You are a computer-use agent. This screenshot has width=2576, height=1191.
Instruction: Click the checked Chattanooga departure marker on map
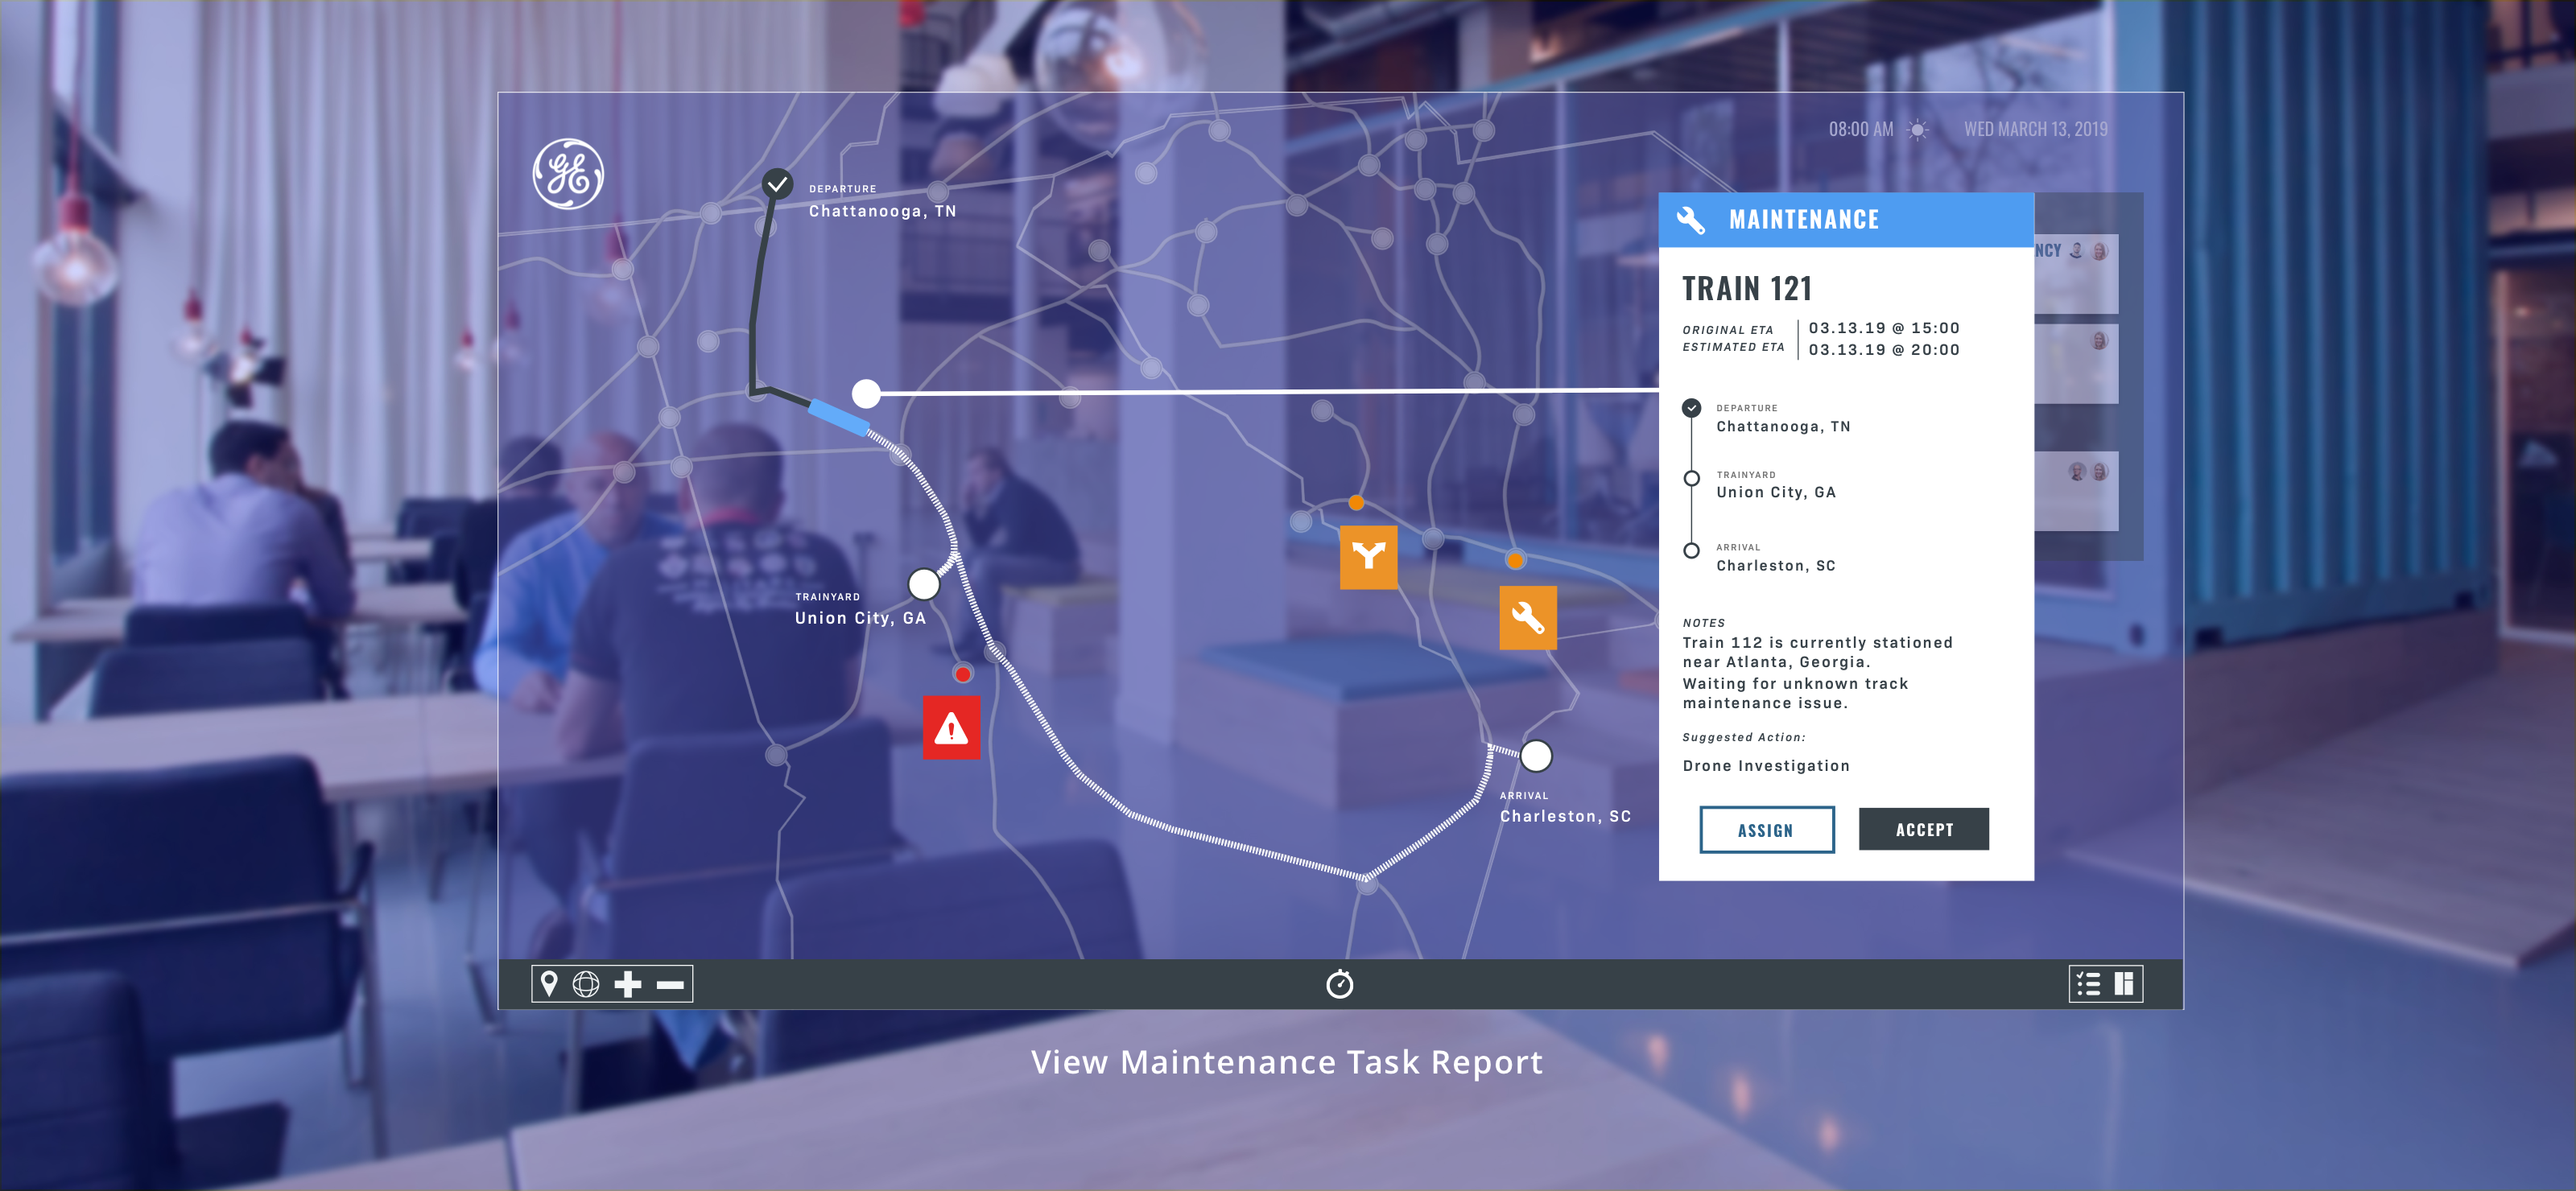(x=777, y=184)
